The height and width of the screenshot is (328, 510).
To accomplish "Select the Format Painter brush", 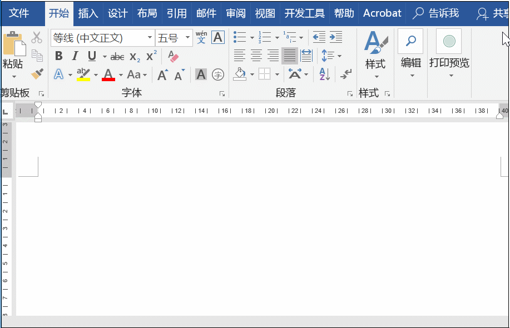I will click(37, 74).
